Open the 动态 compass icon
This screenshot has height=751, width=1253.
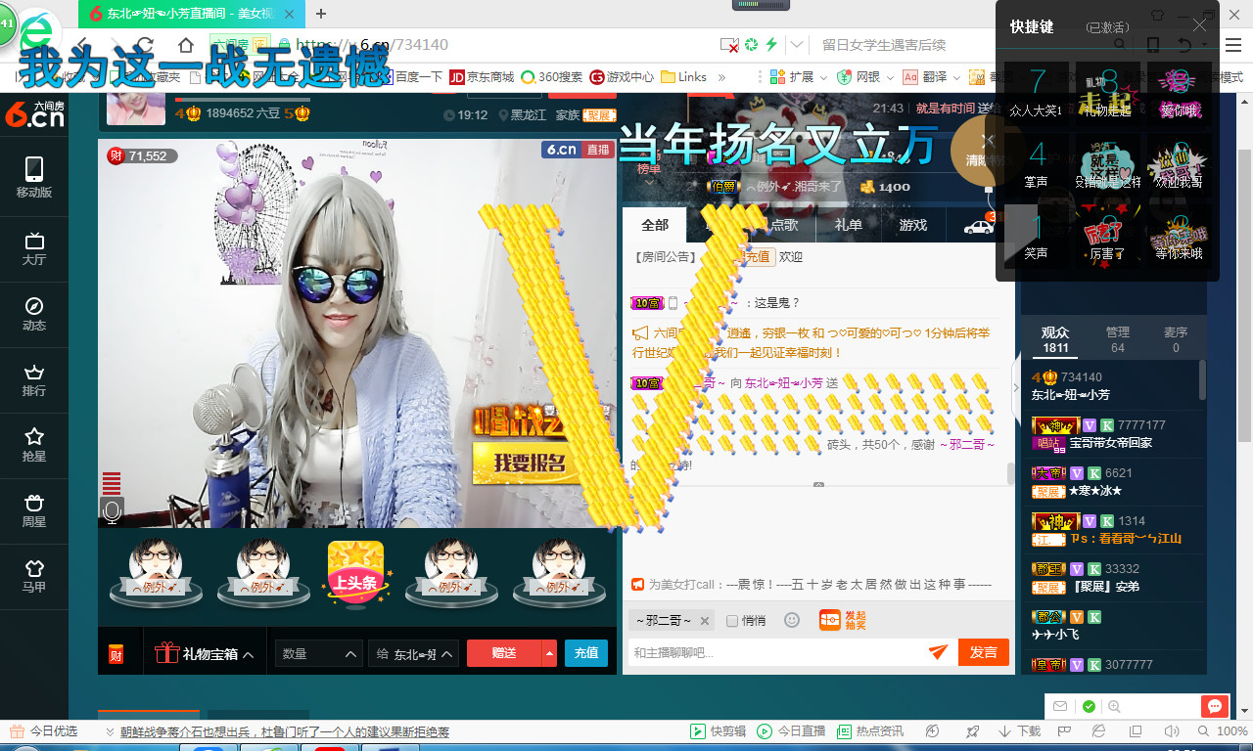point(34,315)
